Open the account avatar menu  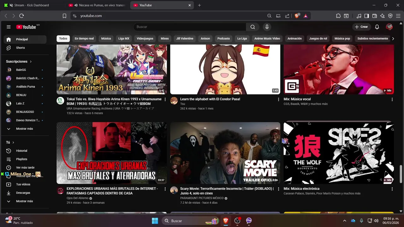[389, 27]
